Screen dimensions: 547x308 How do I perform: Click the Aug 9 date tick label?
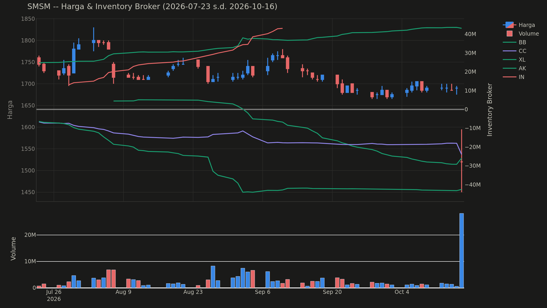tap(123, 292)
